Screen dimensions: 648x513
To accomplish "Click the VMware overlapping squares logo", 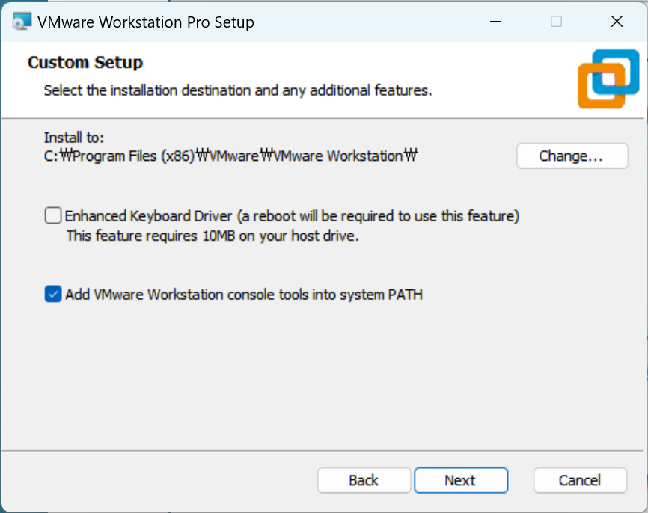I will coord(609,77).
